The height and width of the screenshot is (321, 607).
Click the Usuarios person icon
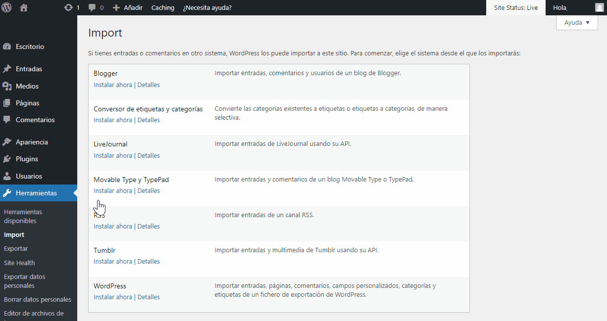click(x=7, y=176)
